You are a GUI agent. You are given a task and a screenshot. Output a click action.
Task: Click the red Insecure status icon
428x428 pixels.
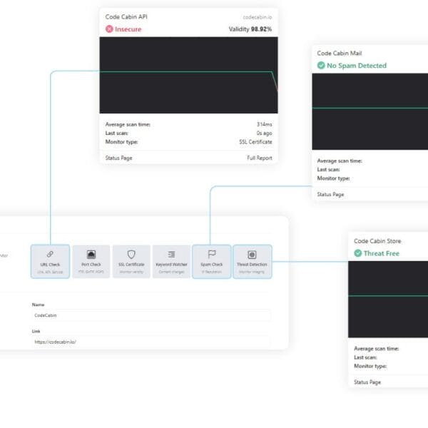point(109,29)
